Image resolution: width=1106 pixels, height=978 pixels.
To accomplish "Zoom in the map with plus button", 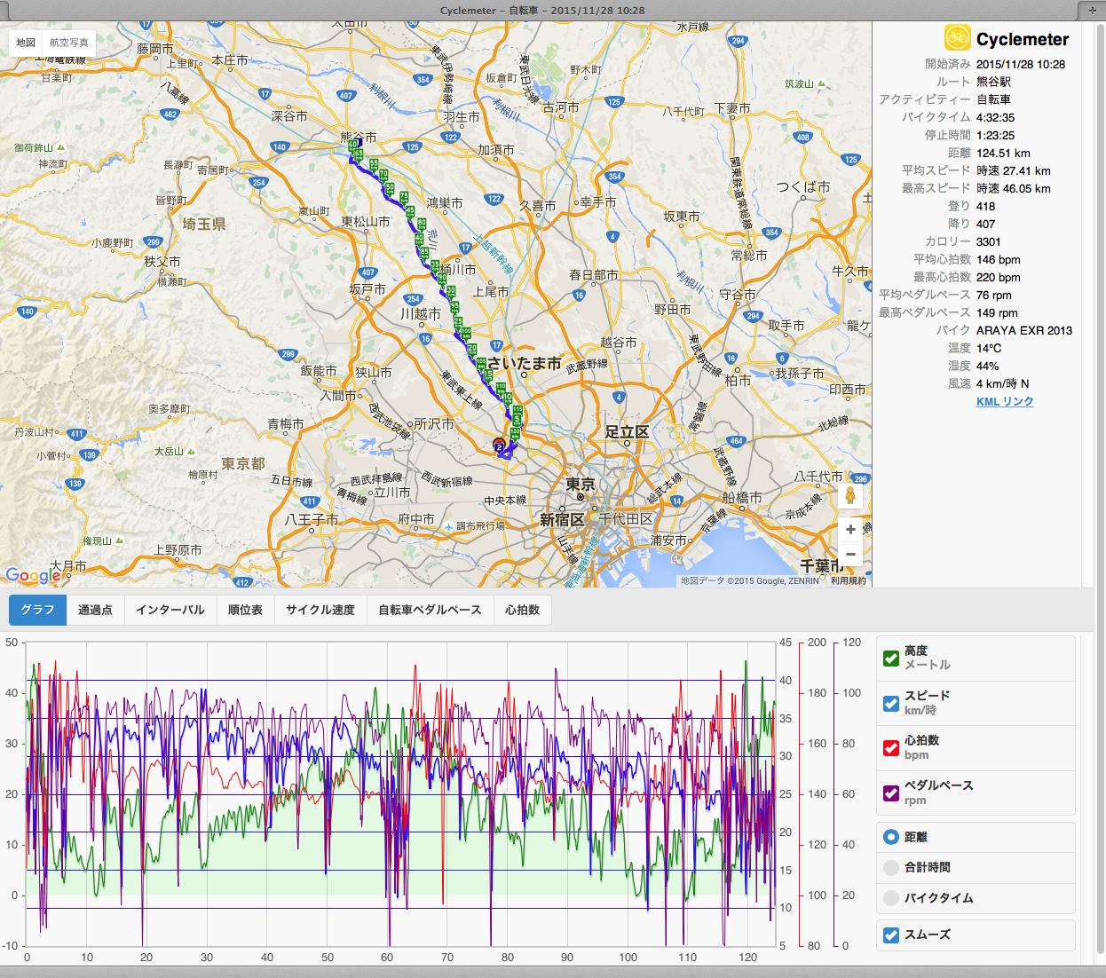I will pyautogui.click(x=850, y=530).
